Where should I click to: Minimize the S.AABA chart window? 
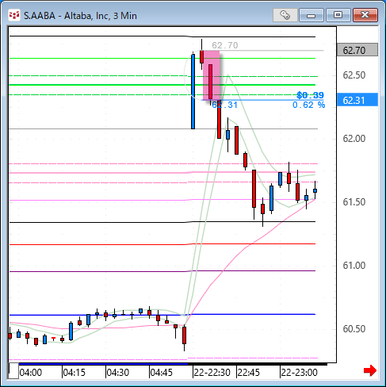pos(311,15)
